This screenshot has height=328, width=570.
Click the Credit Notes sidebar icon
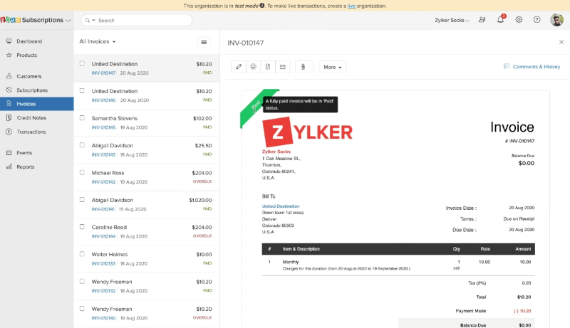point(9,117)
